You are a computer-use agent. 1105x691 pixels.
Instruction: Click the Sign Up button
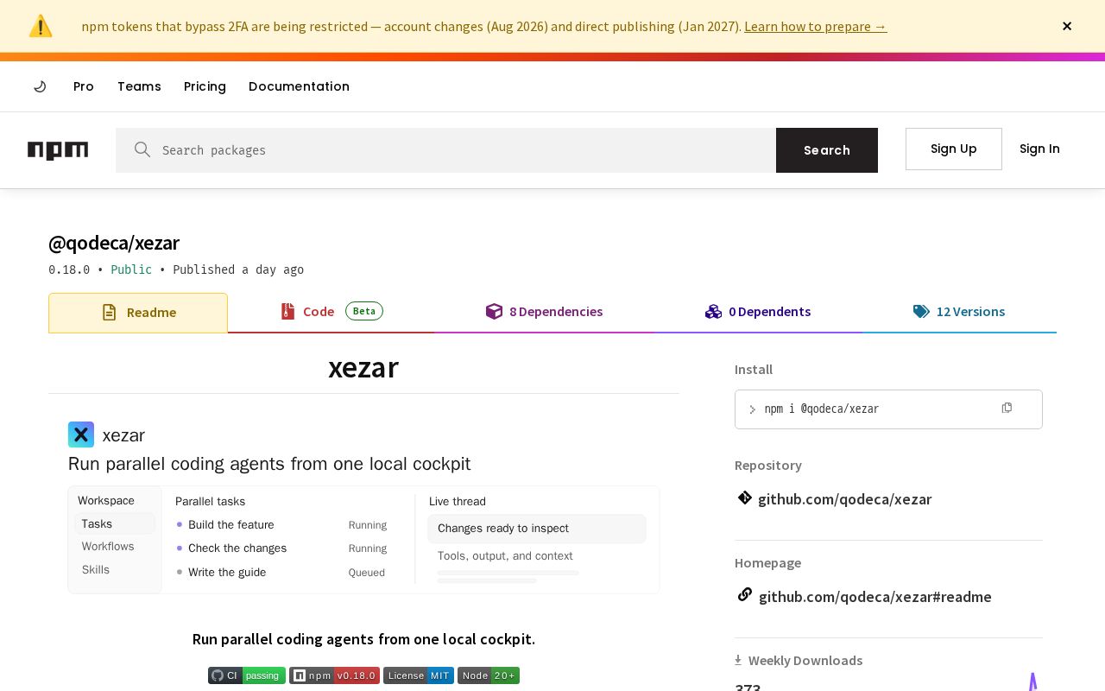coord(954,149)
